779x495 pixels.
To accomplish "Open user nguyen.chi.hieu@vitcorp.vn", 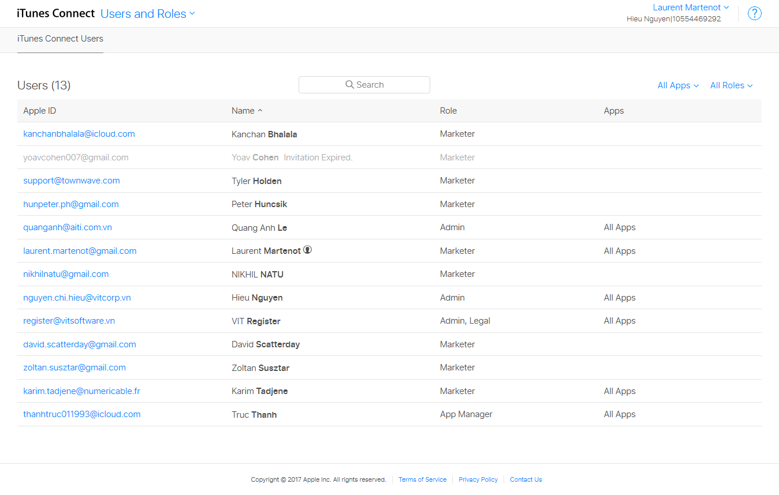I will 77,298.
